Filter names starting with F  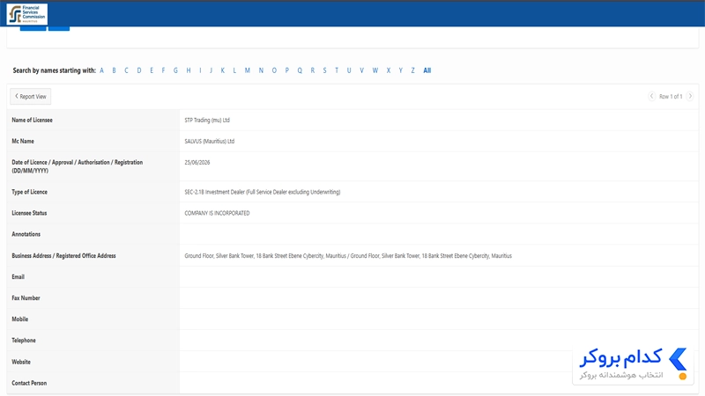click(163, 70)
